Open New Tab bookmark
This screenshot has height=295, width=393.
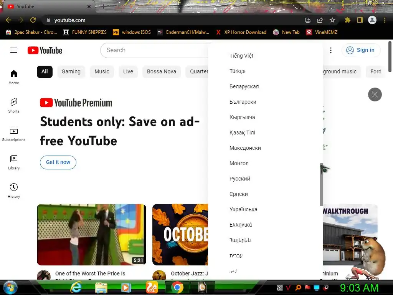pyautogui.click(x=286, y=32)
